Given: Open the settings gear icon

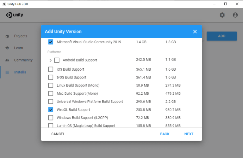Looking at the screenshot, I should [222, 15].
